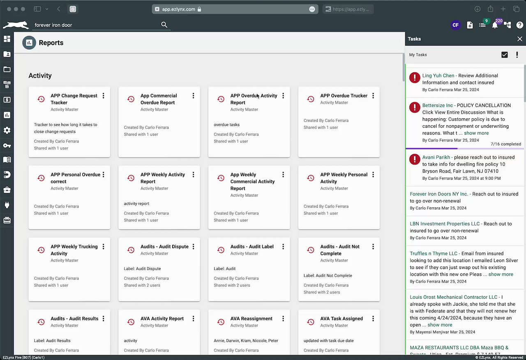526x360 pixels.
Task: Open the help question mark icon
Action: 520,25
